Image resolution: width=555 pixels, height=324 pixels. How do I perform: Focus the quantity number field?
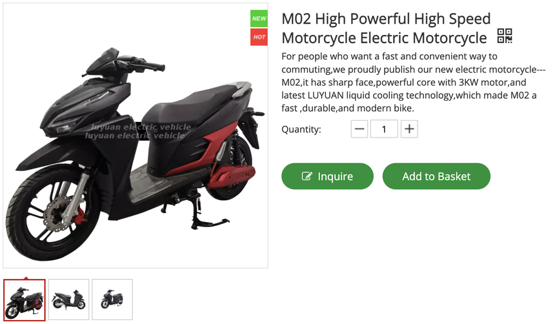point(384,129)
